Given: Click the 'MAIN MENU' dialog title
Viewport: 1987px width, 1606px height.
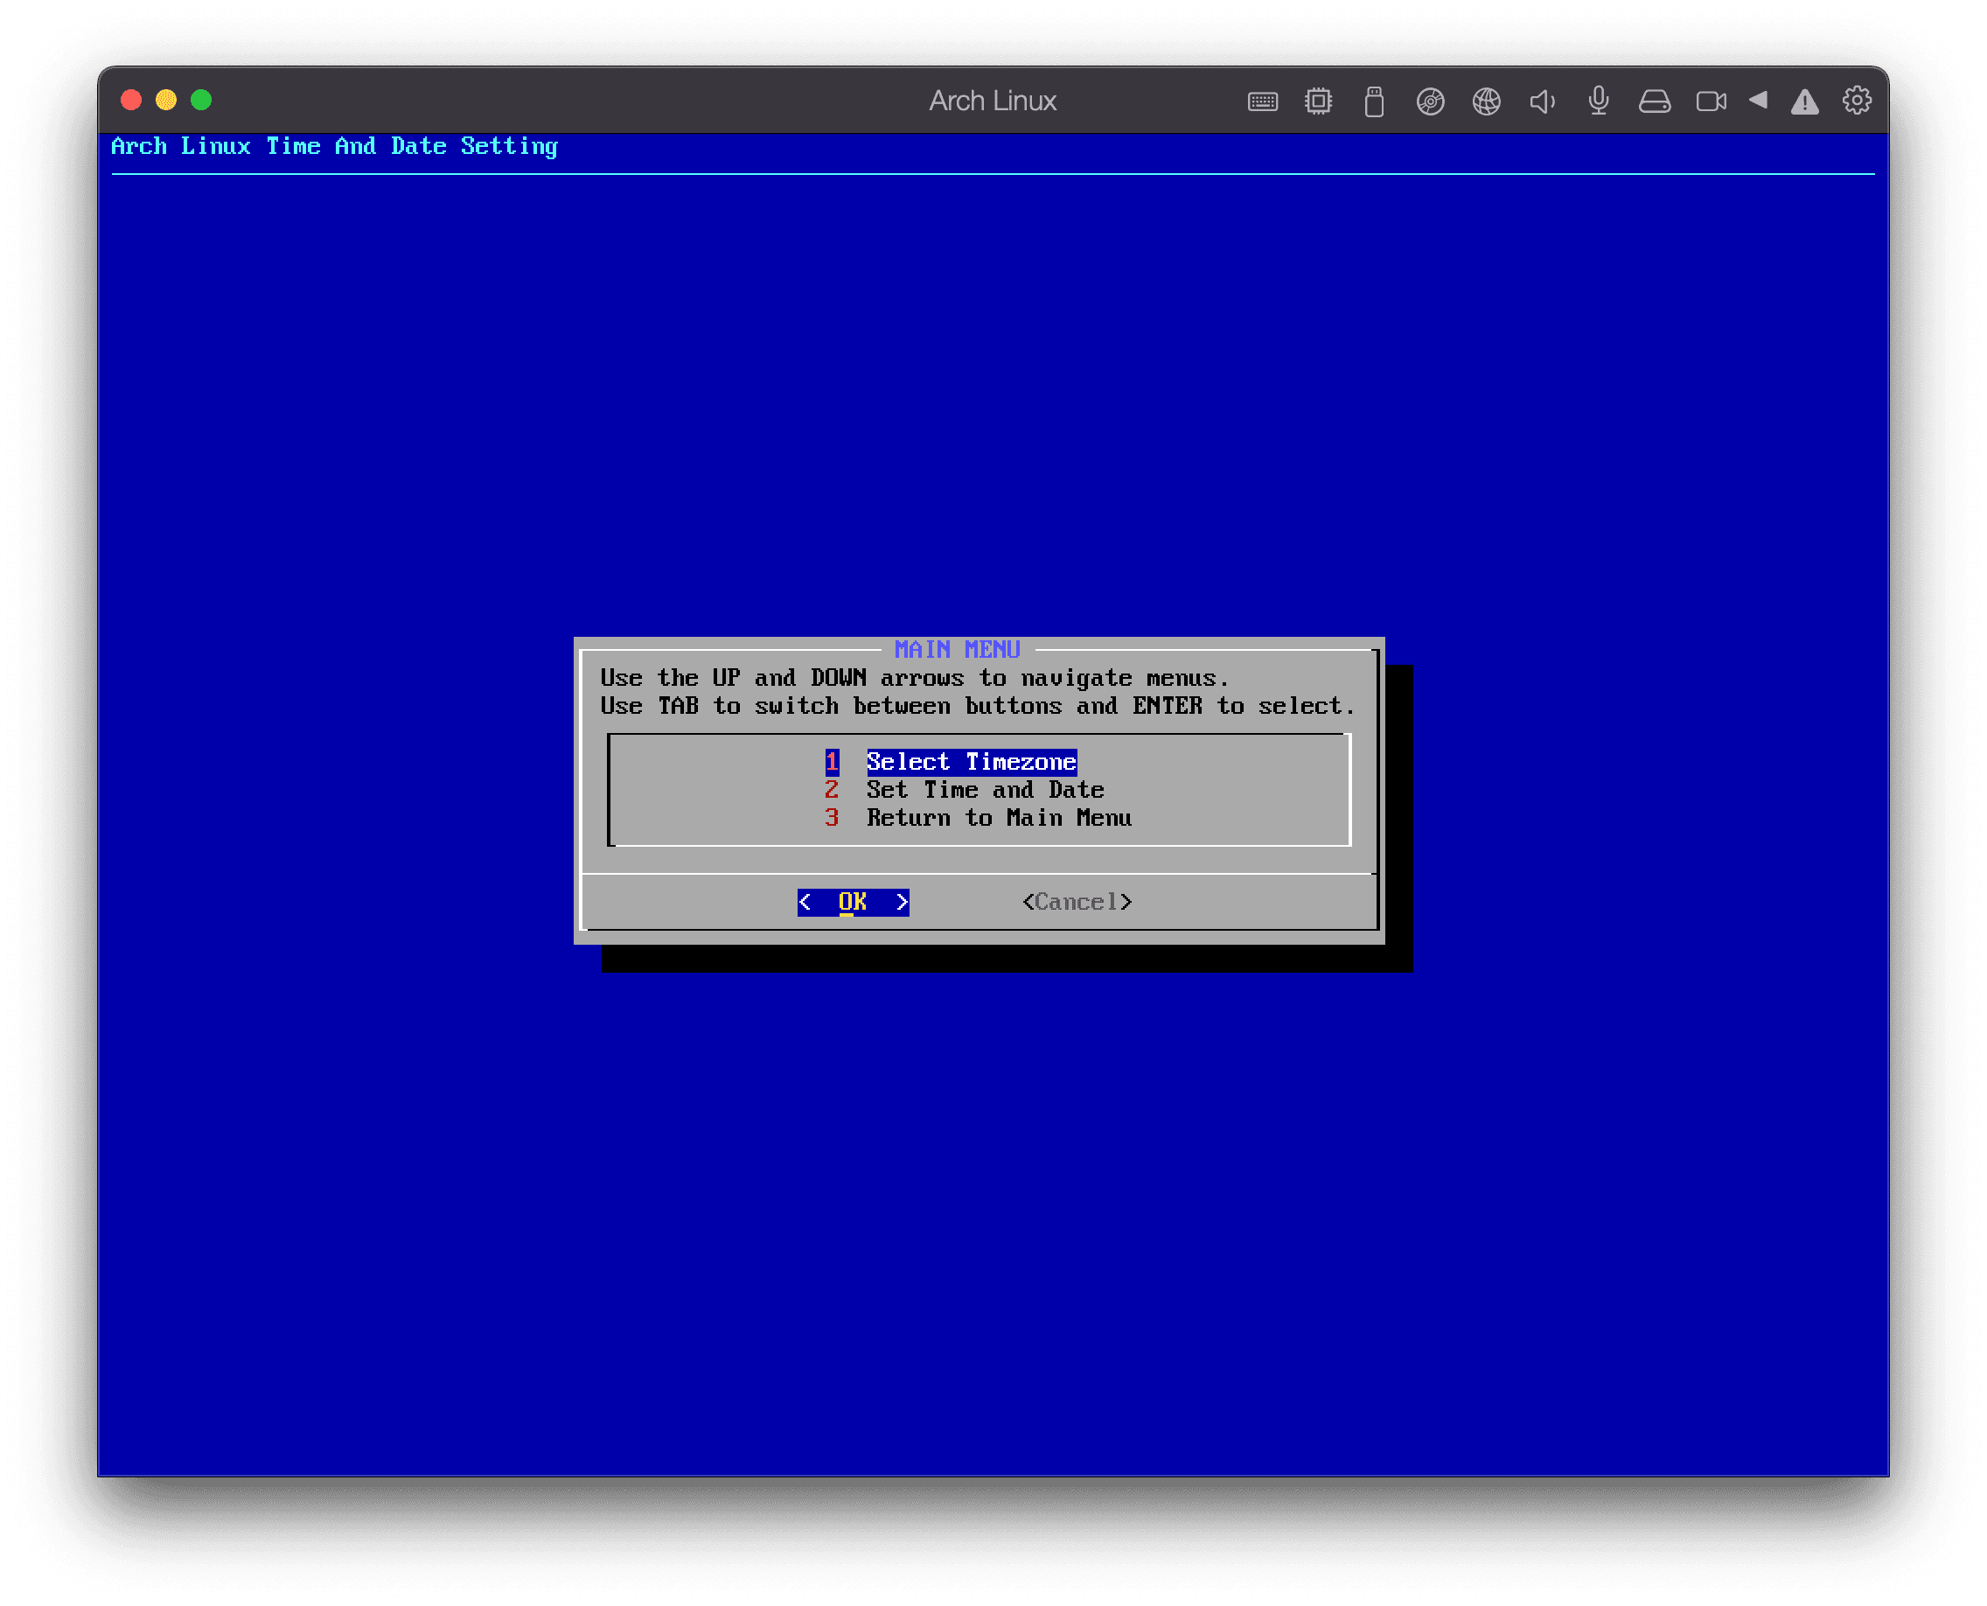Looking at the screenshot, I should point(957,649).
